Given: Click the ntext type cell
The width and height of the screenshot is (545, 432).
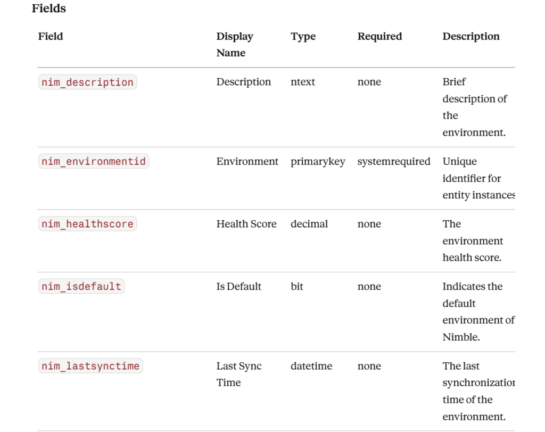Looking at the screenshot, I should [x=302, y=82].
